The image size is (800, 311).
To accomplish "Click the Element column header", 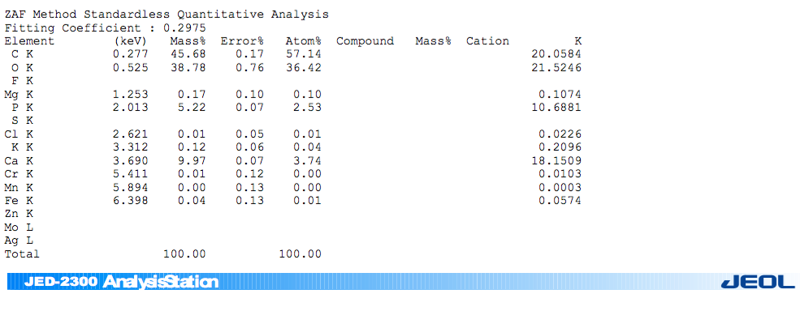I will [x=29, y=41].
